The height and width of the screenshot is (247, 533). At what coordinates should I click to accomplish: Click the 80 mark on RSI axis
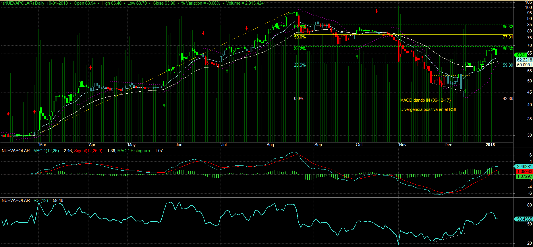point(530,205)
